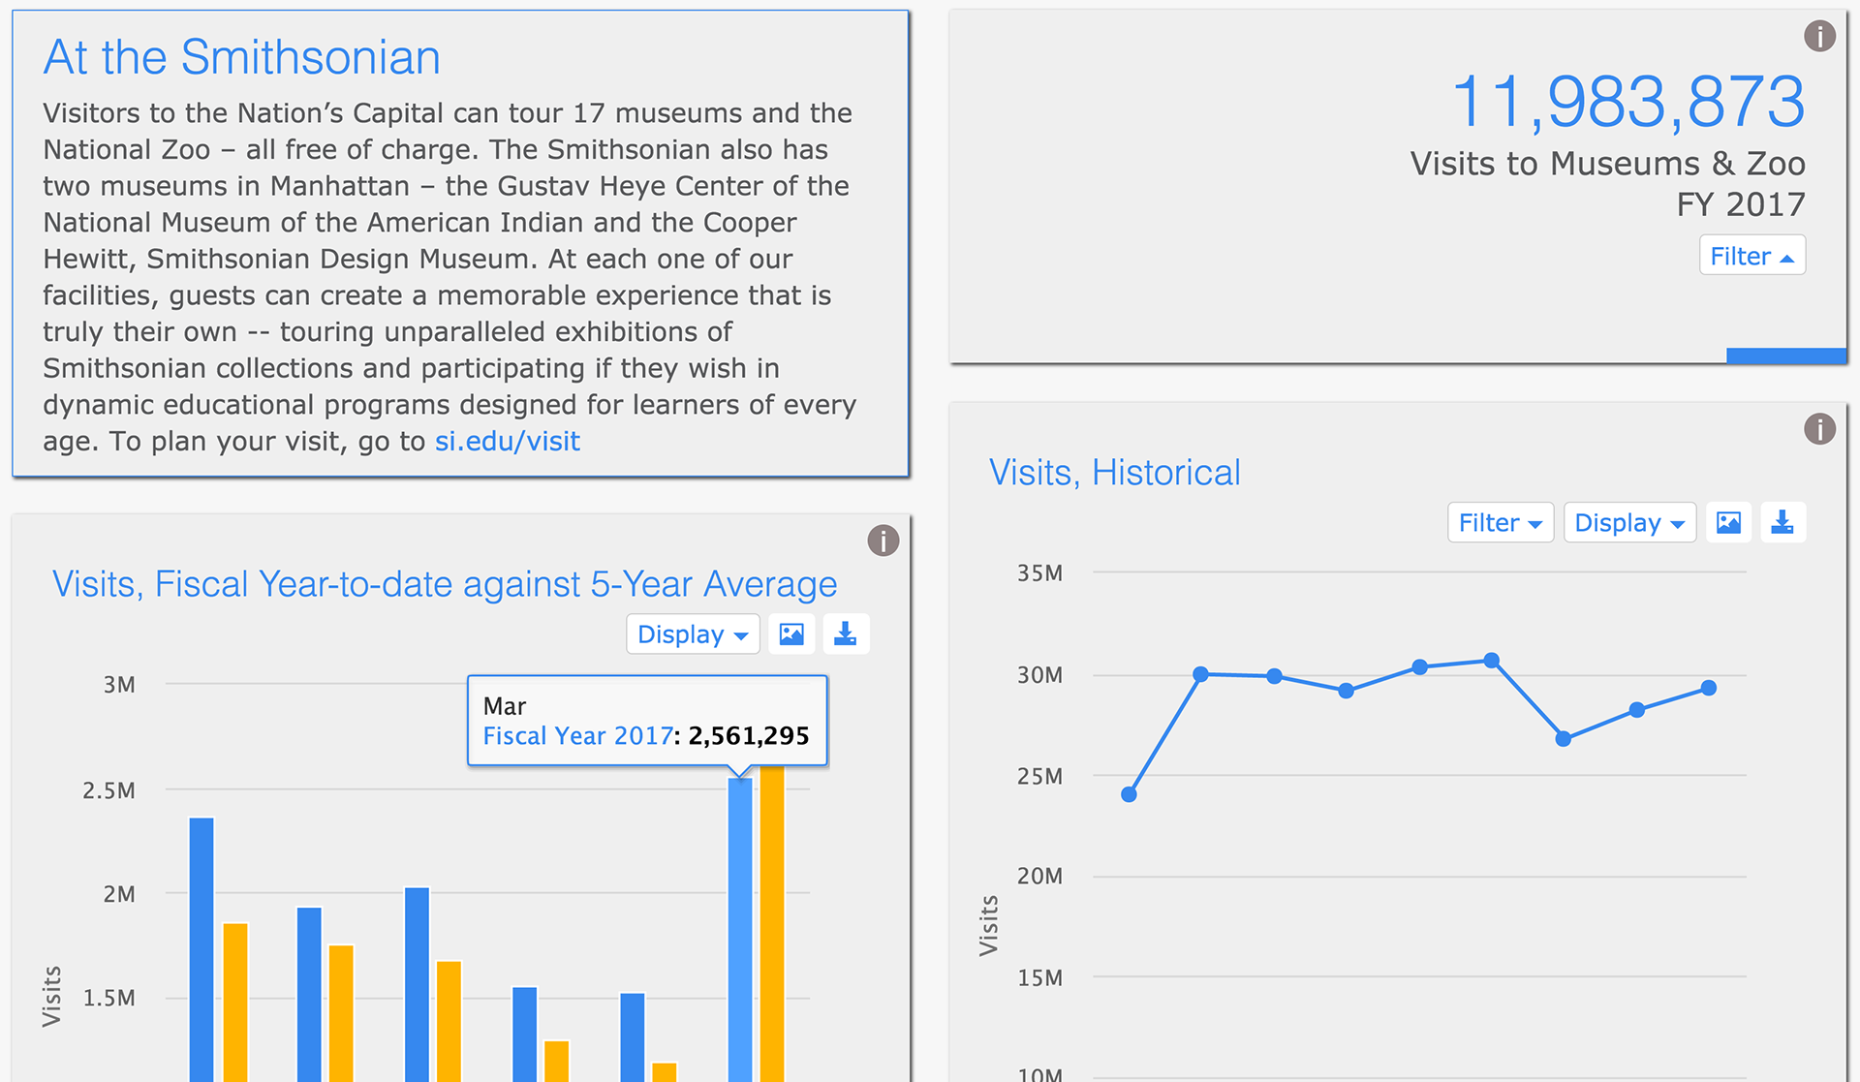Click the Fiscal Year 2017 tooltip label

tap(577, 736)
